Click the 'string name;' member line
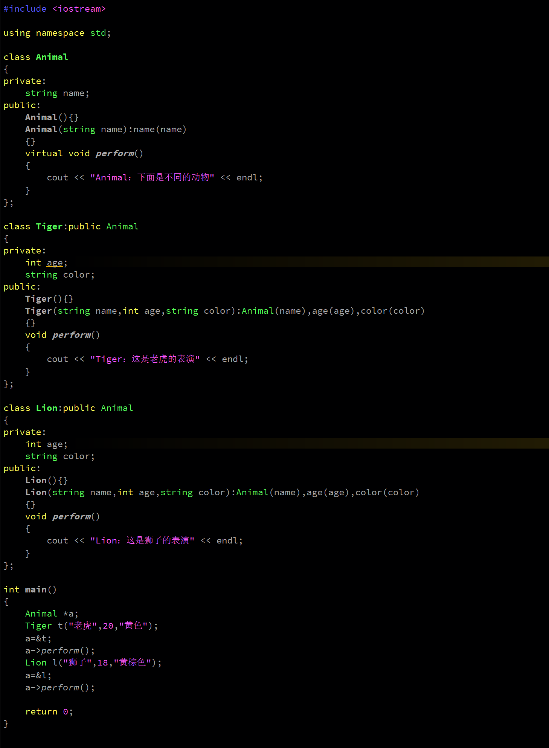The image size is (549, 748). pos(57,93)
